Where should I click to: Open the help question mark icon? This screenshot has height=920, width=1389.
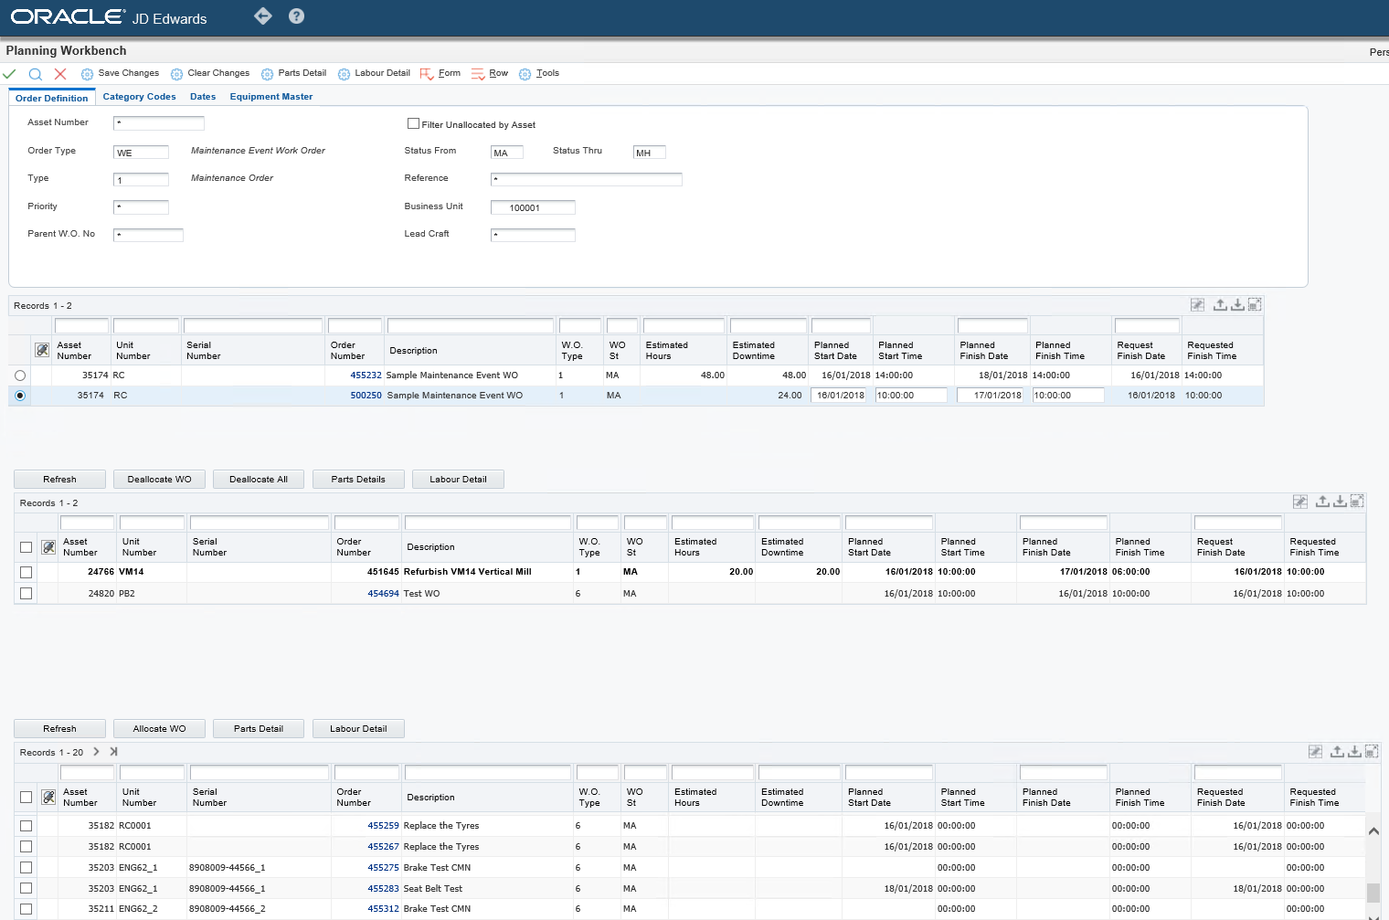[296, 16]
